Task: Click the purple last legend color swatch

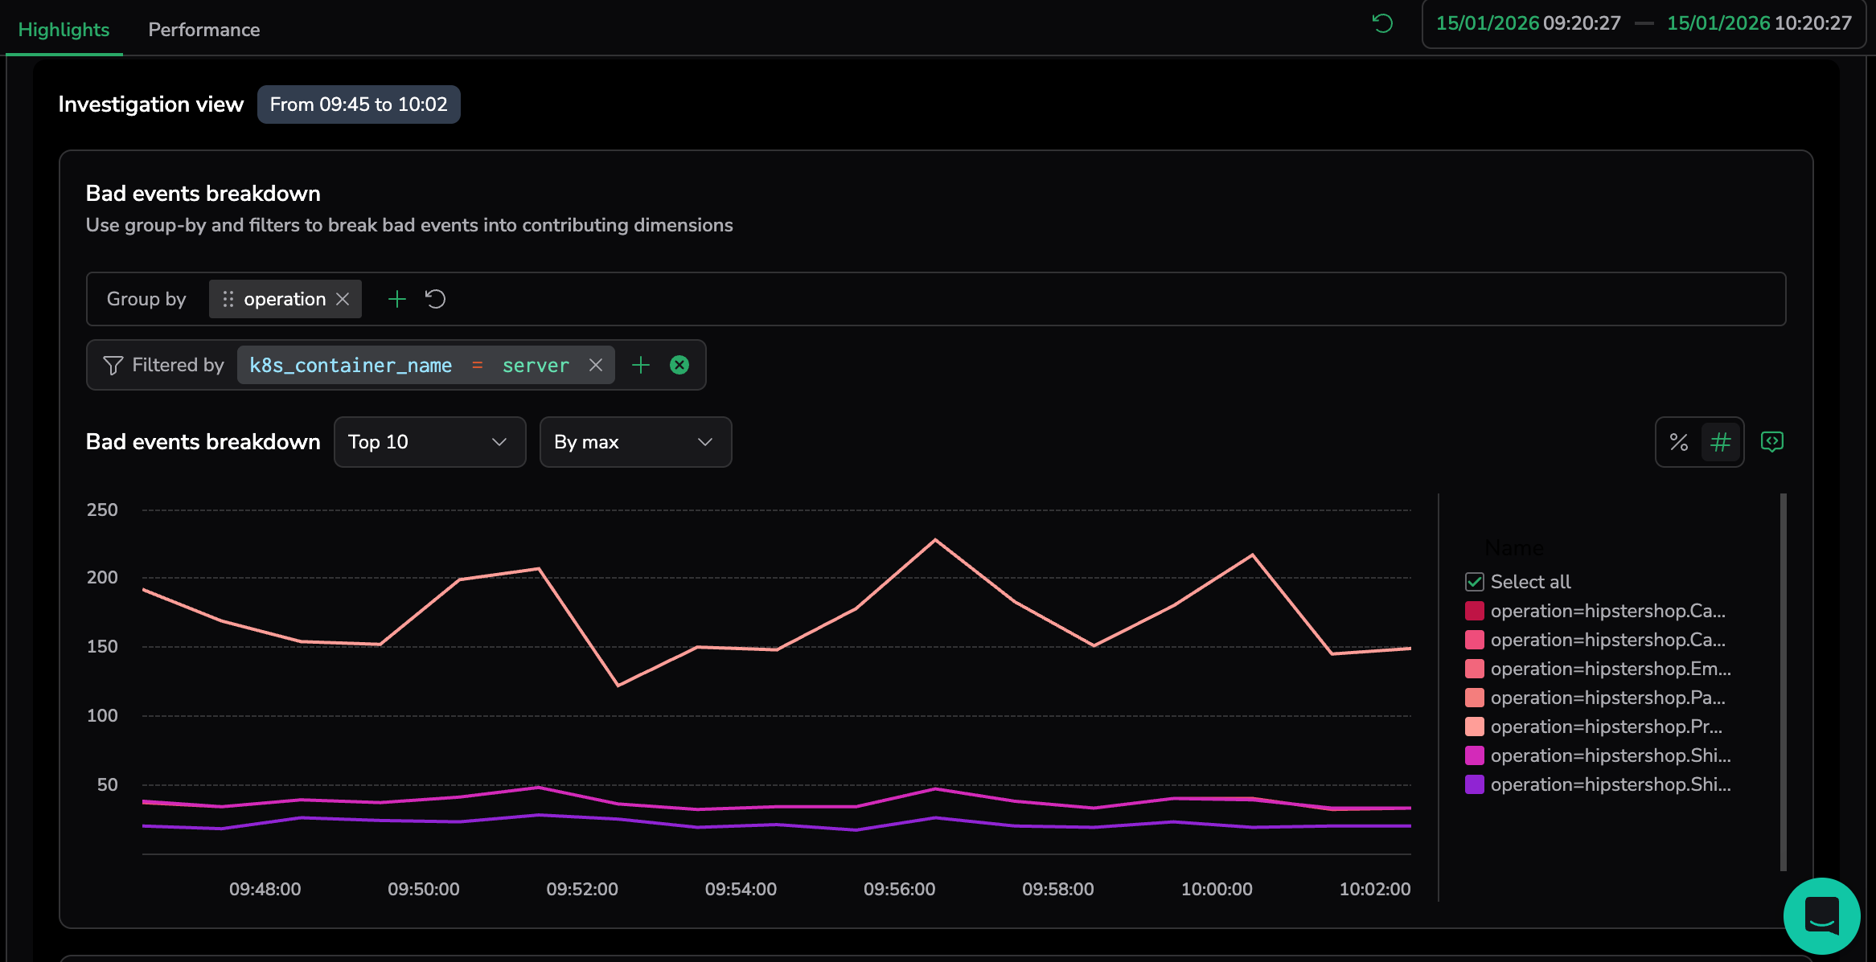Action: click(1475, 784)
